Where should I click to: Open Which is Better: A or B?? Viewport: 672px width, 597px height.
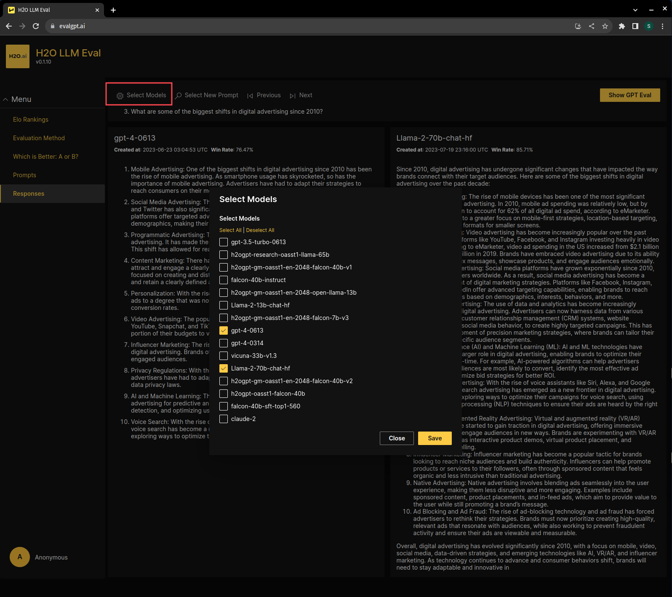[45, 157]
